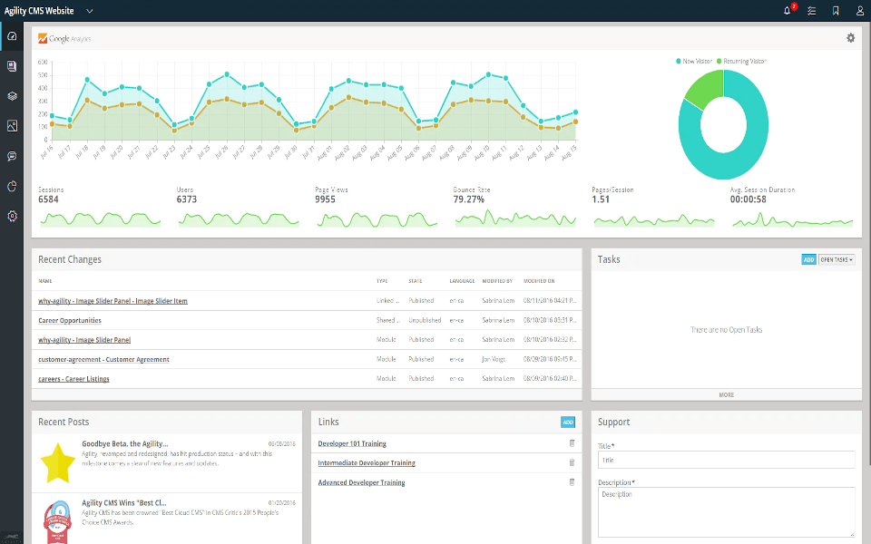Open the dashboard gauge icon in sidebar

[x=12, y=36]
